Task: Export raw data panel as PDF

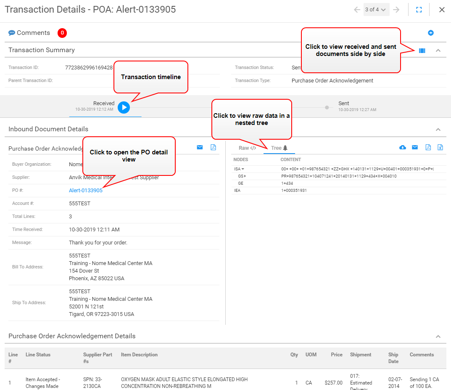Action: click(428, 147)
